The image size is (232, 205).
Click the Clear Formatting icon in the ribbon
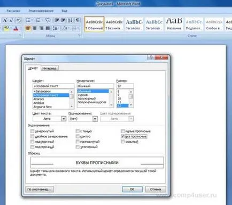click(19, 20)
